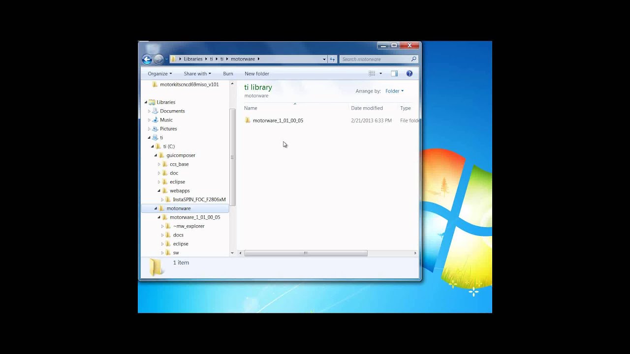Click the guicomposer folder icon
This screenshot has width=630, height=354.
click(162, 155)
